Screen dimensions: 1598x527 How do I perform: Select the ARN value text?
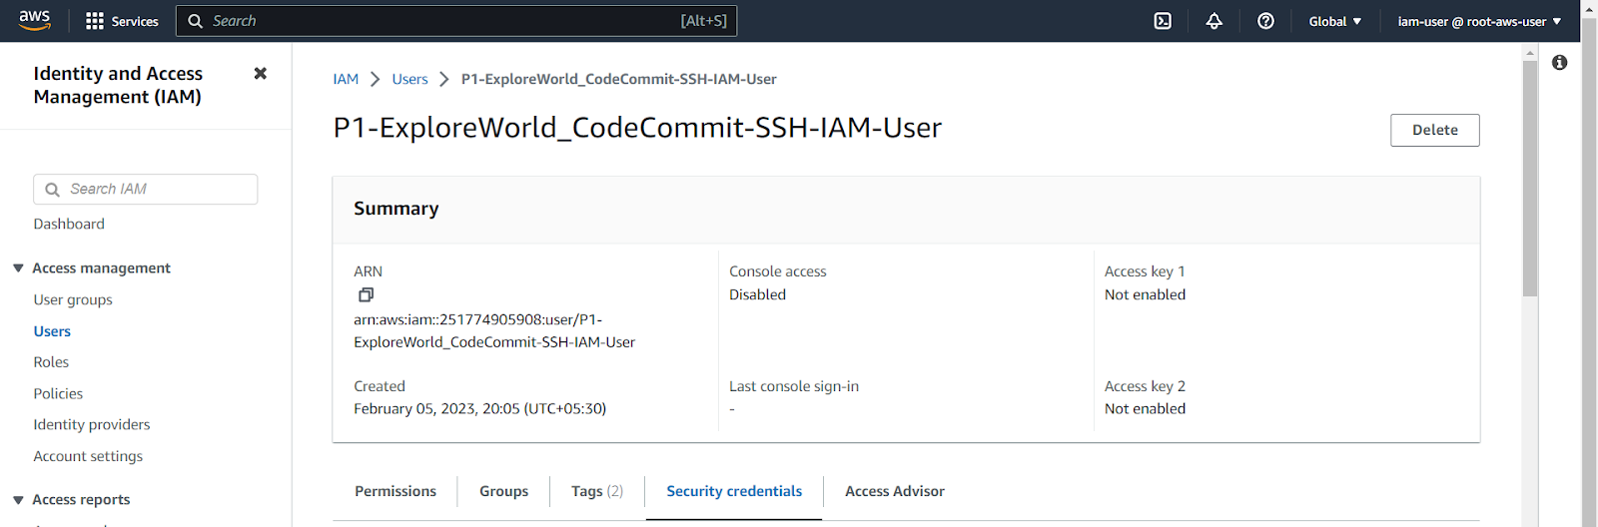[x=494, y=330]
